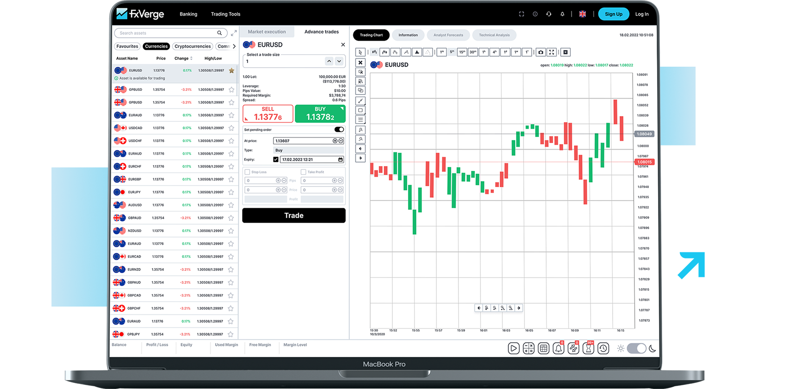The height and width of the screenshot is (389, 786).
Task: Decrease trade size with the down chevron
Action: (x=339, y=61)
